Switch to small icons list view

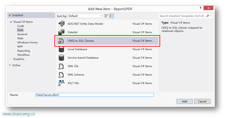[x=111, y=16]
